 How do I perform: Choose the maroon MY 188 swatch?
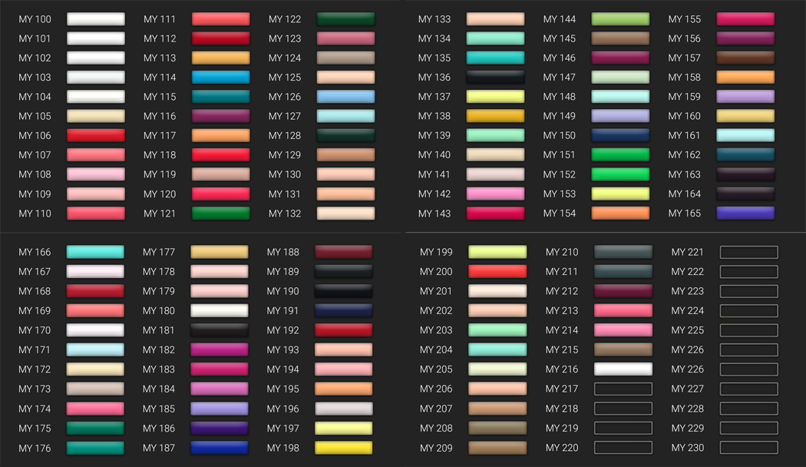tap(343, 252)
